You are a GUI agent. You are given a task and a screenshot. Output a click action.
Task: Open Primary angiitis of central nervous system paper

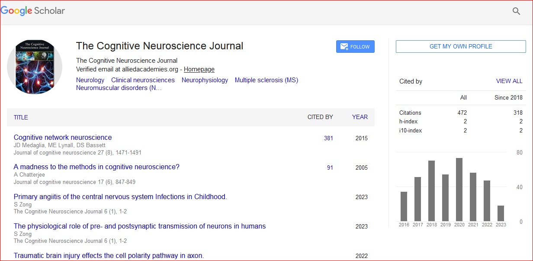click(120, 197)
